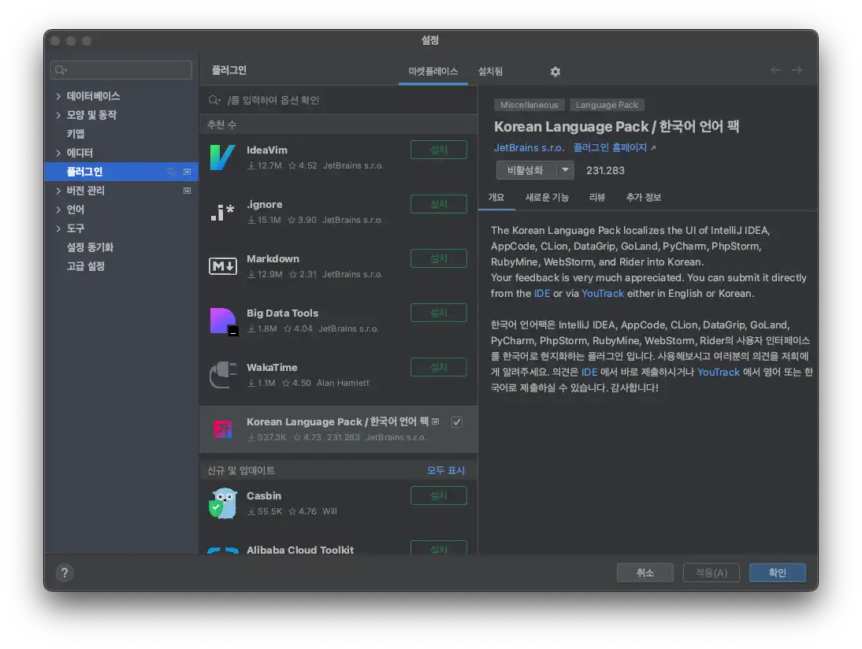Install the .ignore plugin
The width and height of the screenshot is (862, 649).
click(x=439, y=204)
